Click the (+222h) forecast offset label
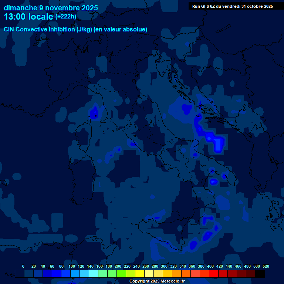This screenshot has height=284, width=284. [66, 17]
